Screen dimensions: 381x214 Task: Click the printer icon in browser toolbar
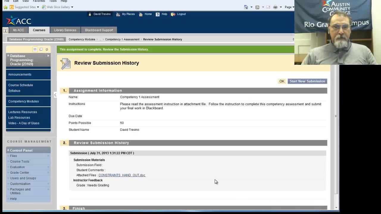coord(275,7)
